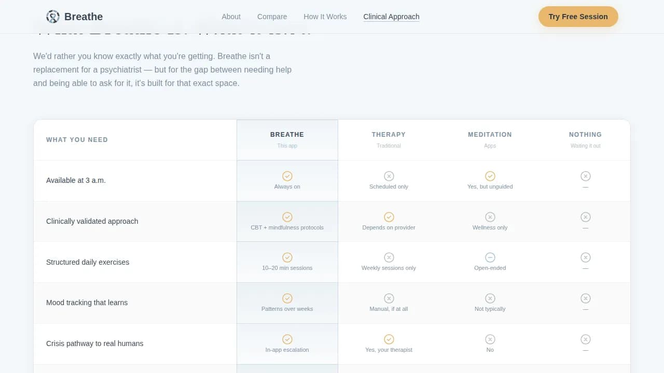Click check icon above '10–20 min sessions'
Image resolution: width=664 pixels, height=373 pixels.
pyautogui.click(x=287, y=257)
